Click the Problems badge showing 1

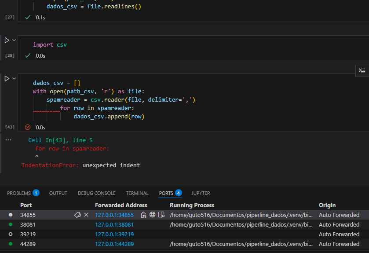[x=36, y=193]
